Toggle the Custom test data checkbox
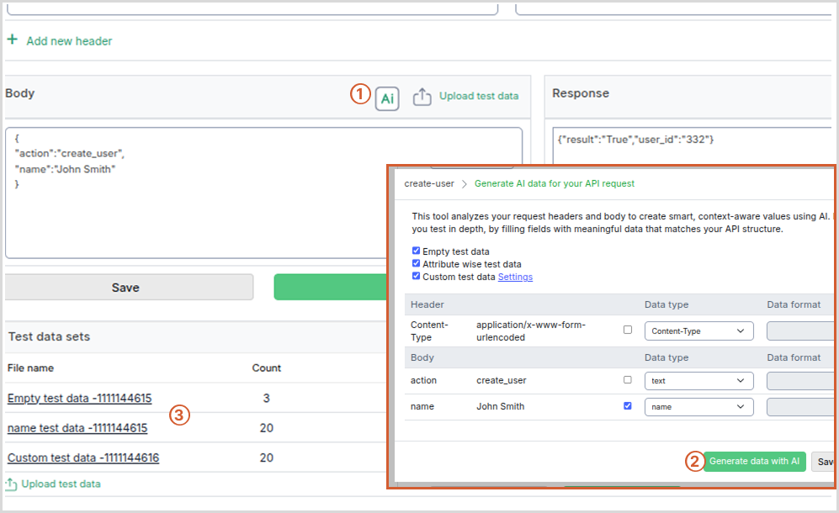Viewport: 839px width, 513px height. pos(416,275)
